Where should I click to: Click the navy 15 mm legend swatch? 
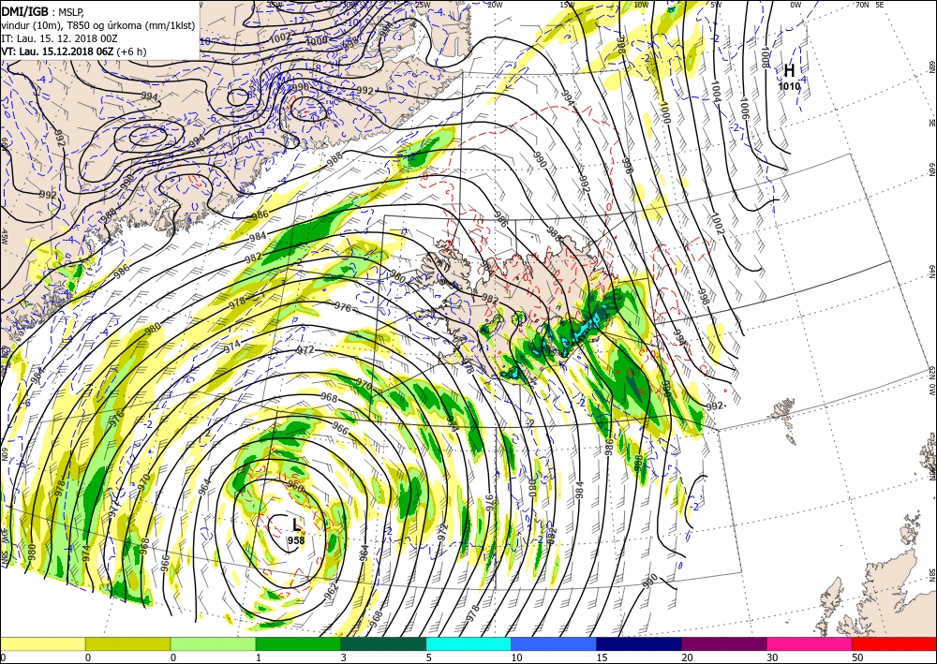click(x=639, y=643)
